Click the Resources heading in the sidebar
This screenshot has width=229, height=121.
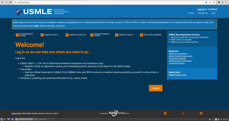(x=173, y=51)
